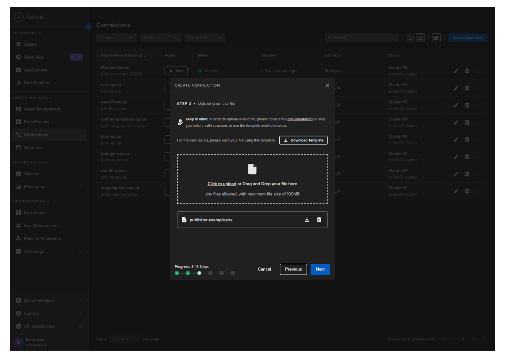Open table column settings gear icon
The width and height of the screenshot is (505, 358).
436,38
